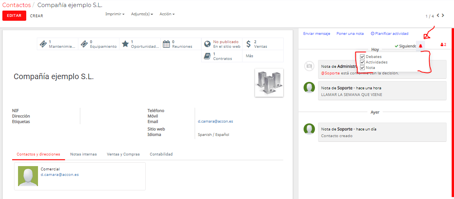Image resolution: width=454 pixels, height=199 pixels.
Task: Click the Comercial contact avatar picture
Action: 28,176
